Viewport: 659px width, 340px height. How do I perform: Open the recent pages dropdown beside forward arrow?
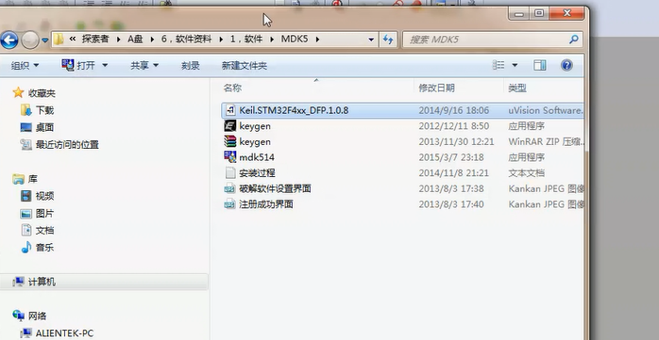[x=45, y=40]
